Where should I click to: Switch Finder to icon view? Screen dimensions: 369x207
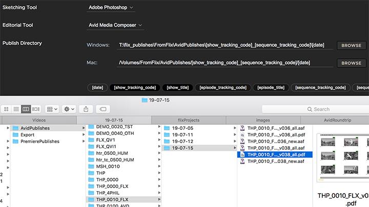point(7,109)
